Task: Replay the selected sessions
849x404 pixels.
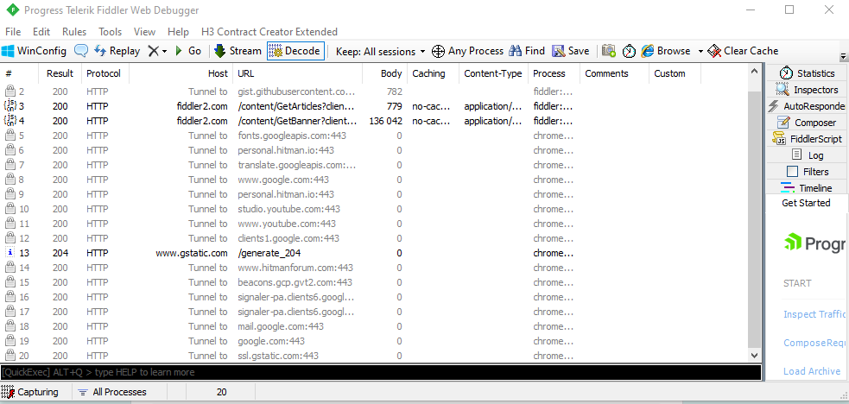Action: [x=117, y=51]
